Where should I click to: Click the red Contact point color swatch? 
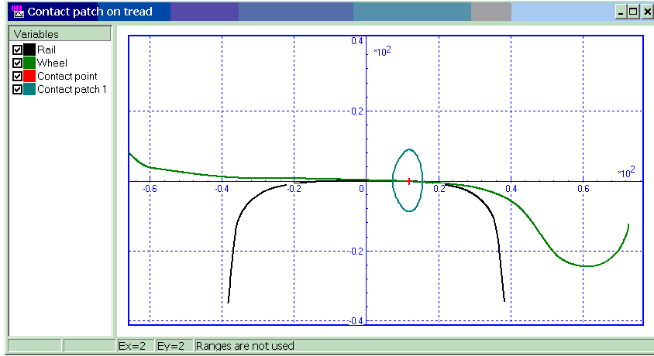pos(29,76)
